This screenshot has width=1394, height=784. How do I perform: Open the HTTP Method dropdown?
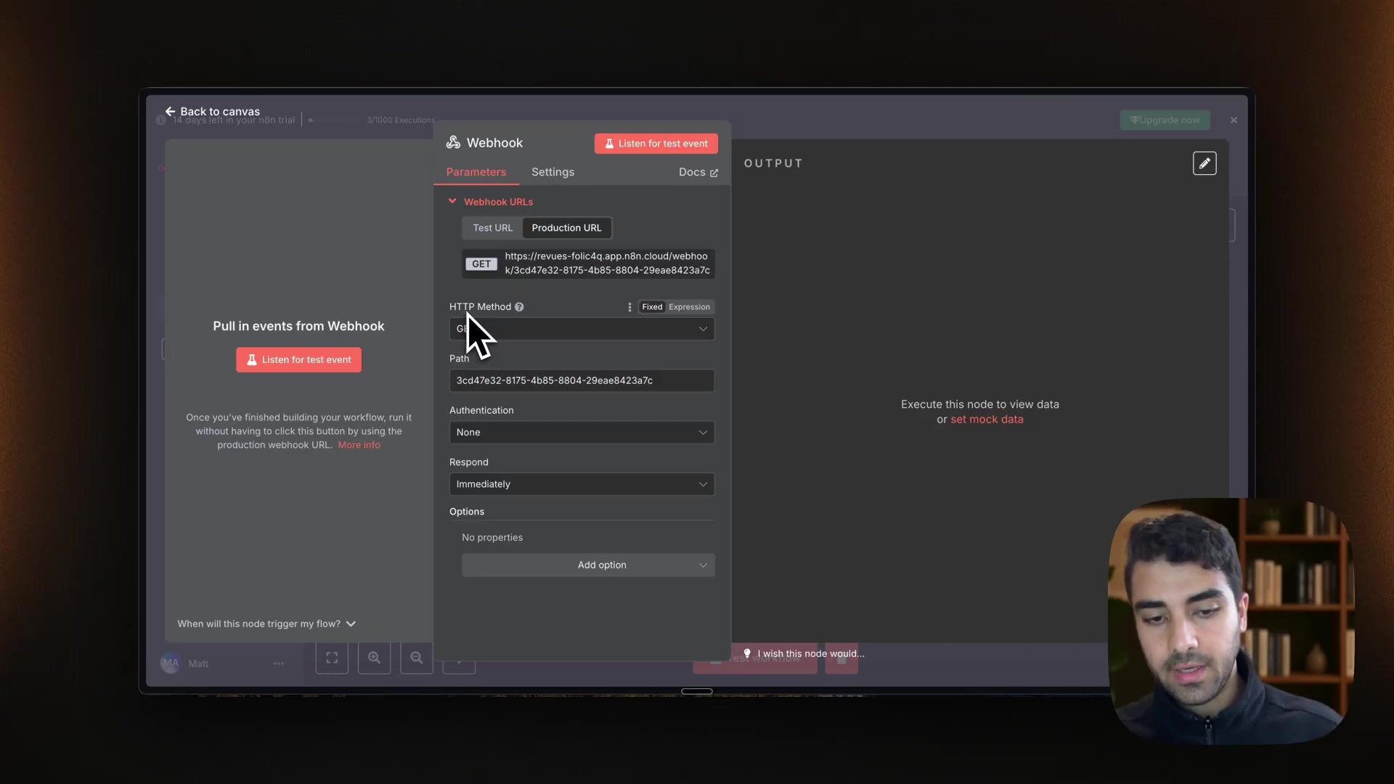tap(582, 329)
